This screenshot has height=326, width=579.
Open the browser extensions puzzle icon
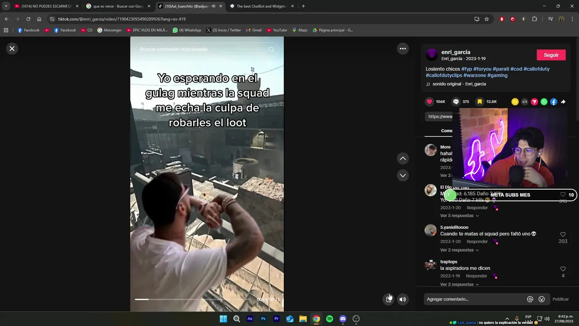(x=534, y=19)
